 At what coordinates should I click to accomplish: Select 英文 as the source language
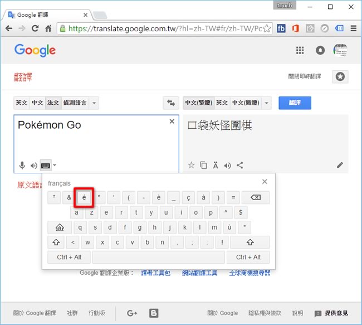[x=21, y=103]
